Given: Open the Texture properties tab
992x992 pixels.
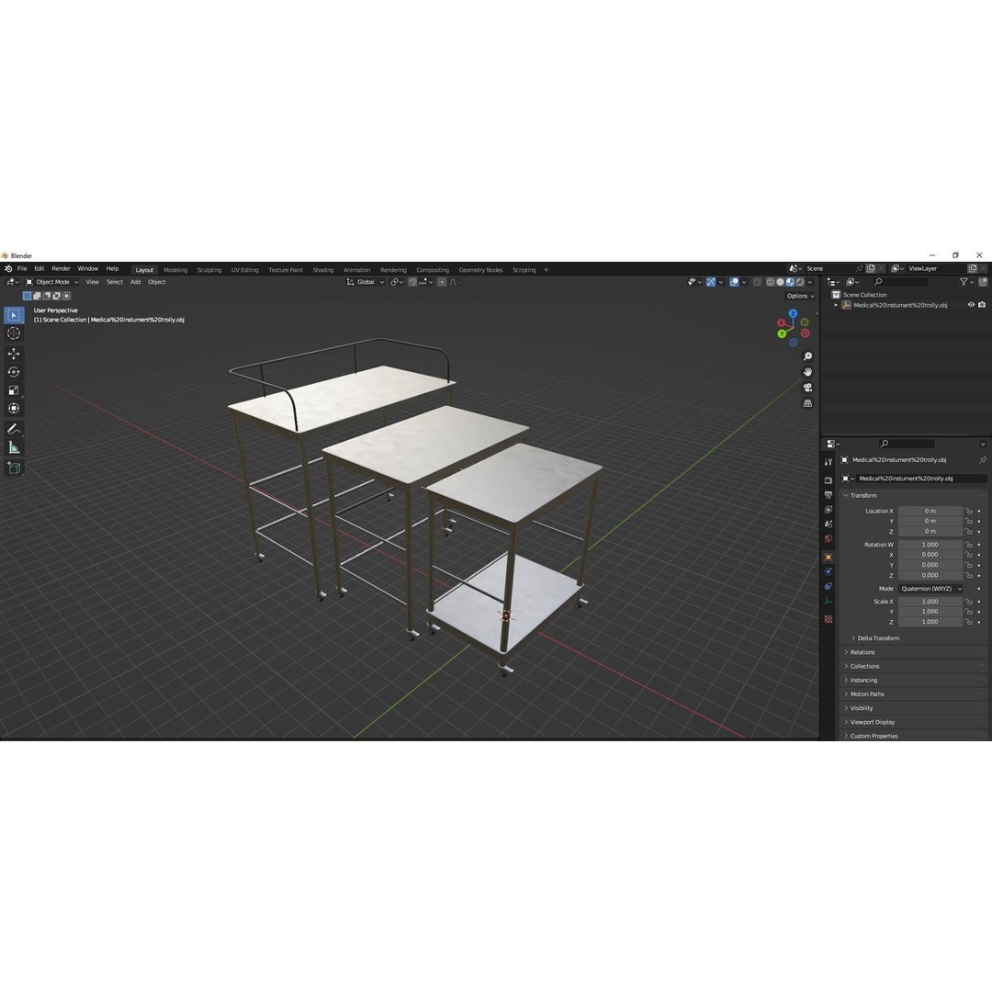Looking at the screenshot, I should [x=829, y=619].
